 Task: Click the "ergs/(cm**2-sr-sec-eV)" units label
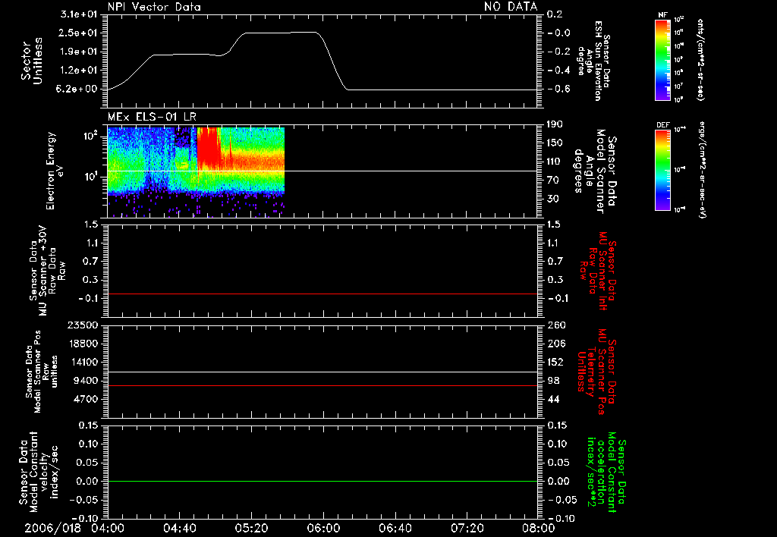703,170
